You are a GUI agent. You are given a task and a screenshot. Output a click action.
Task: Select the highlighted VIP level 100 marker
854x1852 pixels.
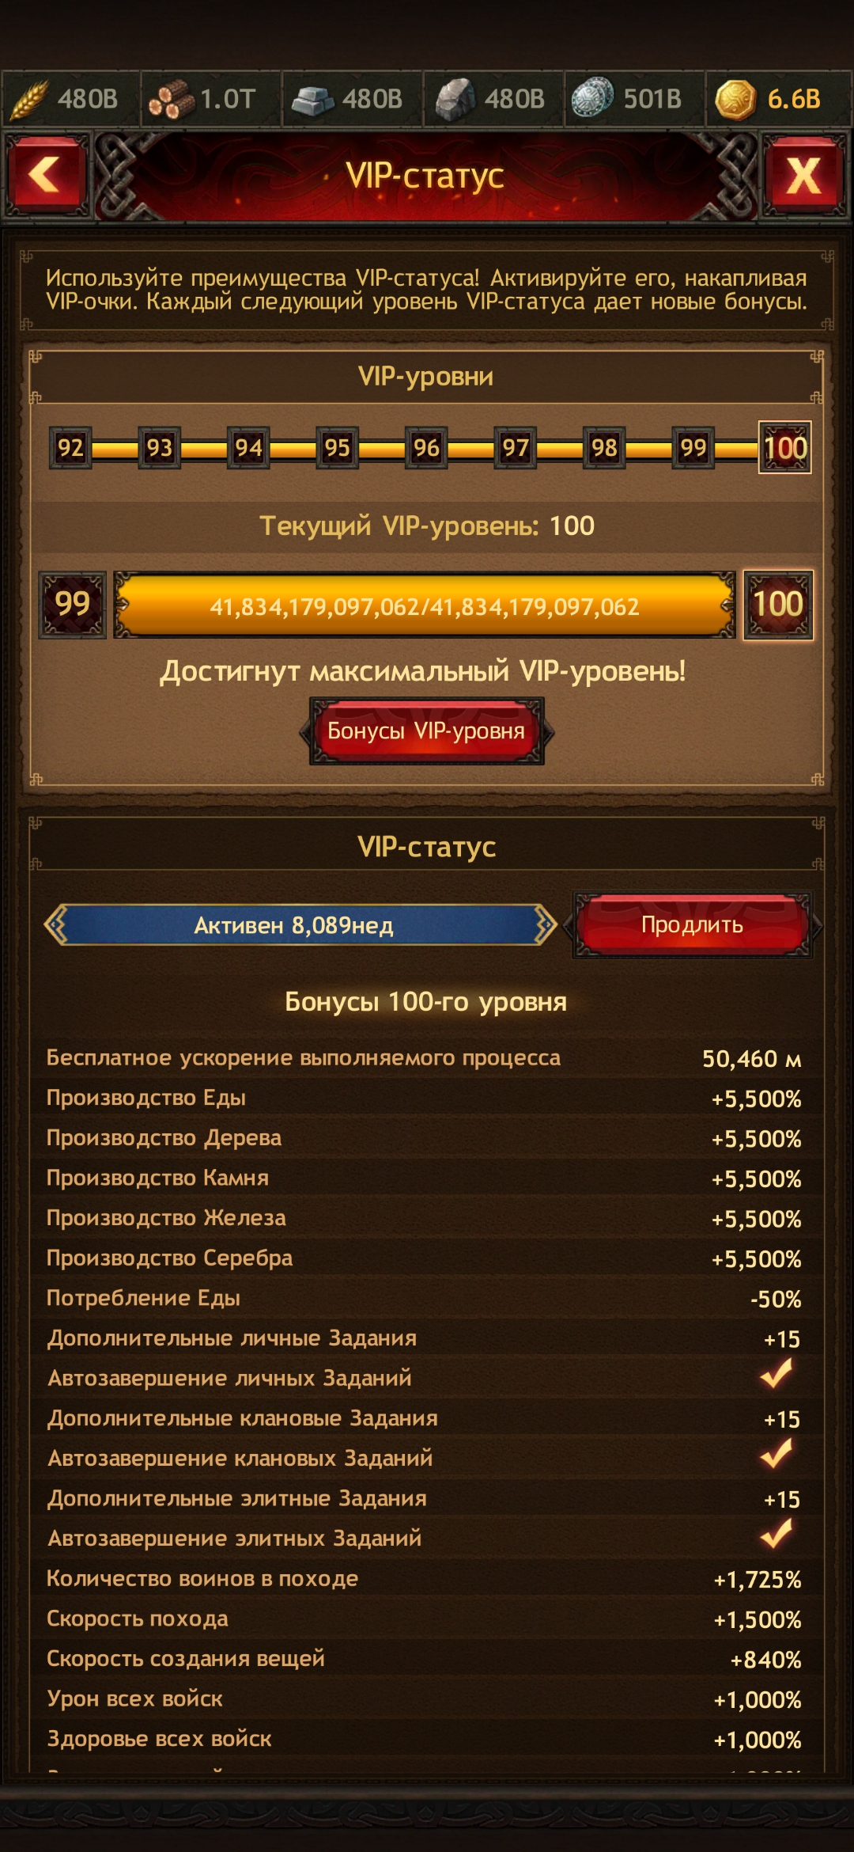[784, 448]
